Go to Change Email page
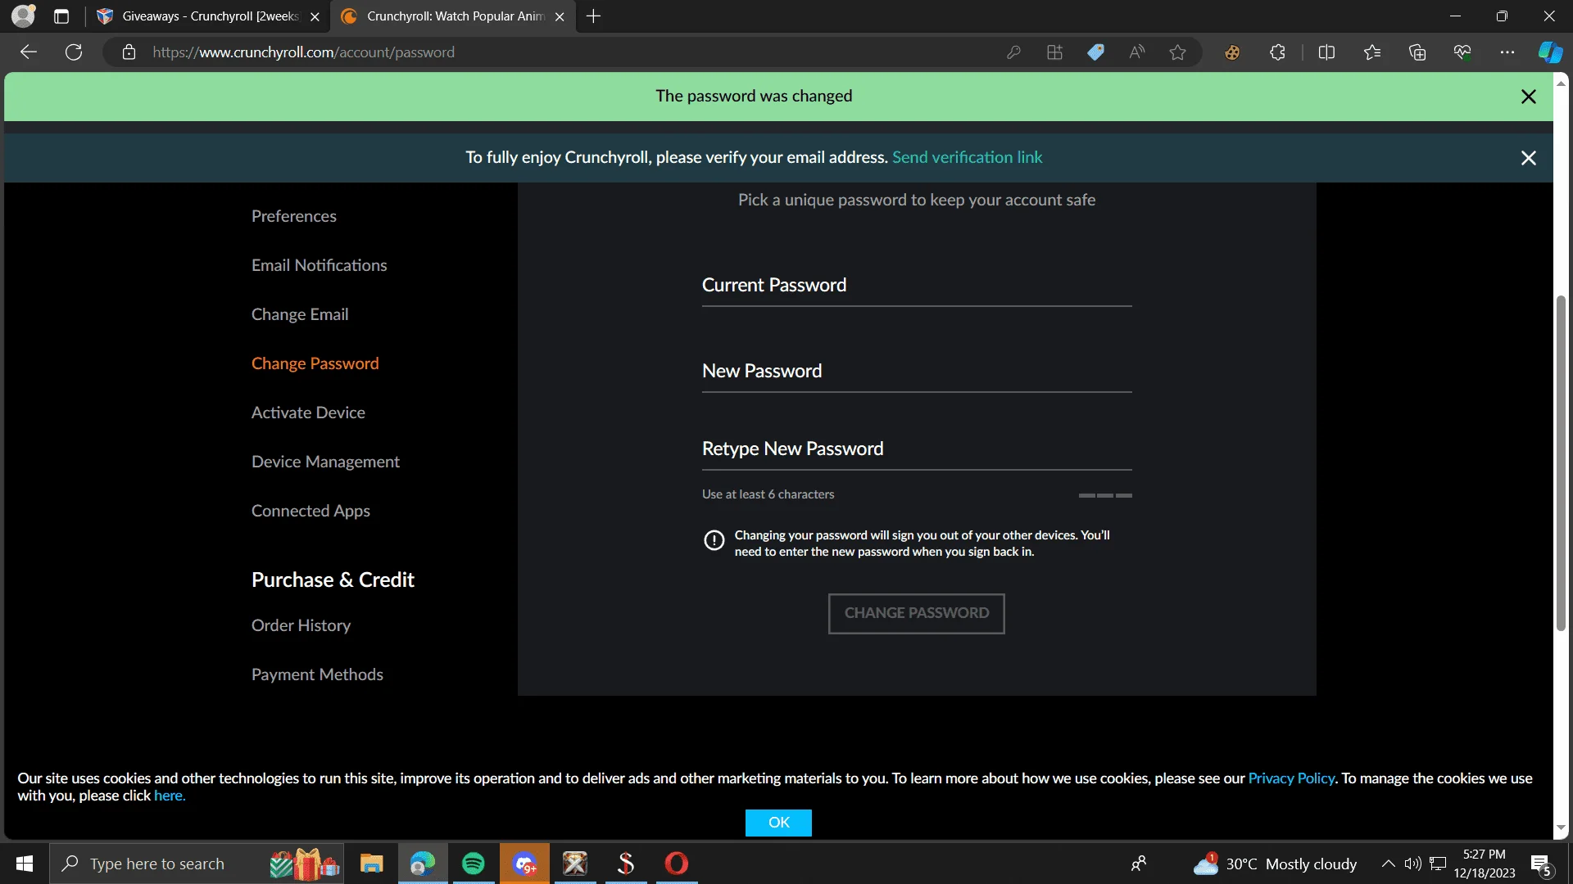Viewport: 1573px width, 884px height. (300, 314)
